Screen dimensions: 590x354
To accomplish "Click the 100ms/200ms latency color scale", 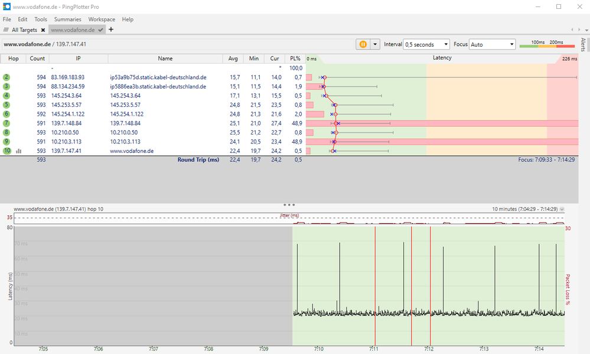I will [x=546, y=44].
